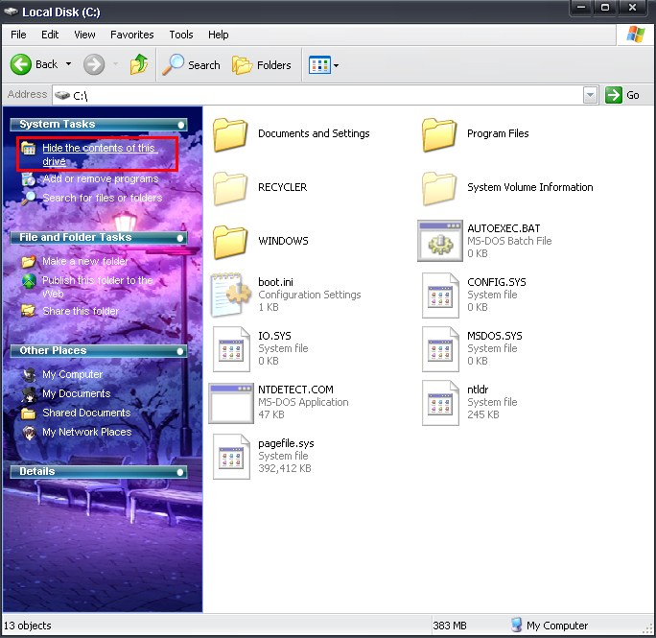The width and height of the screenshot is (656, 638).
Task: Click the Go button
Action: click(622, 95)
